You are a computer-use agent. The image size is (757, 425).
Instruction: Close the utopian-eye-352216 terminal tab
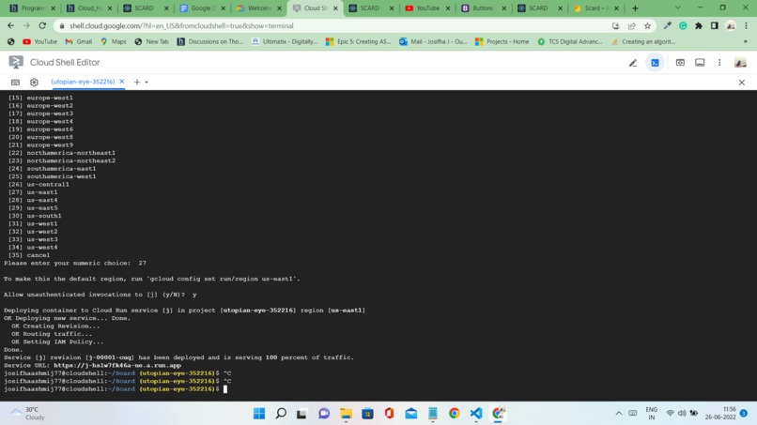pos(122,82)
